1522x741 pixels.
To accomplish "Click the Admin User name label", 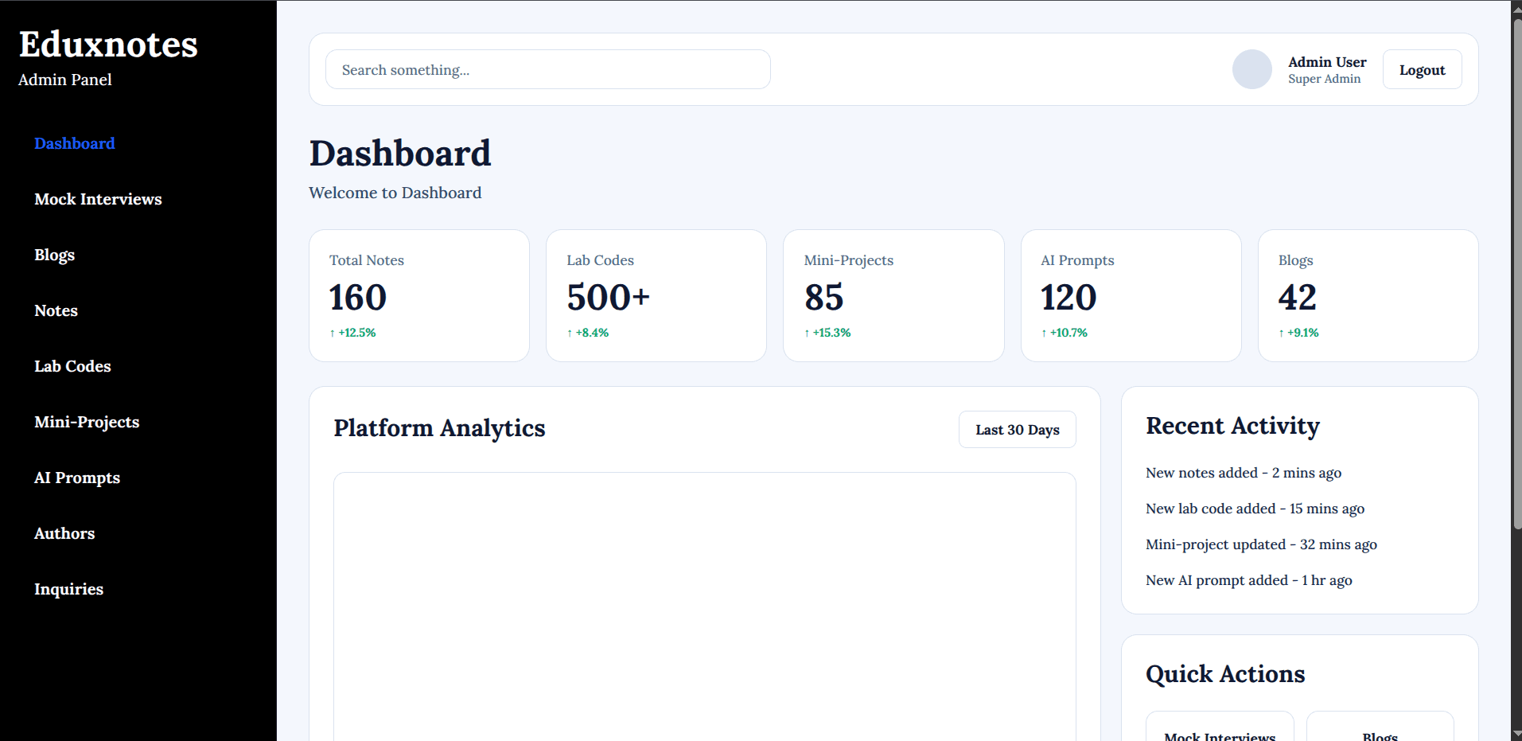I will [1327, 62].
